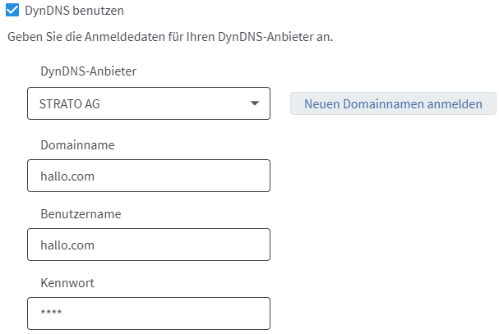Click the 'STRATO AG' provider selection text
The height and width of the screenshot is (334, 499).
tap(69, 104)
